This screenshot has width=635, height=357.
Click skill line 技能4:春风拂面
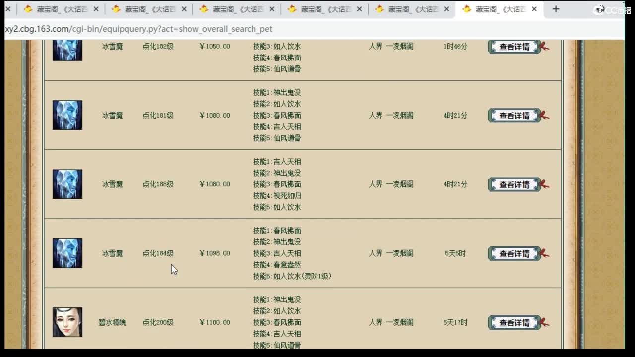pyautogui.click(x=277, y=58)
